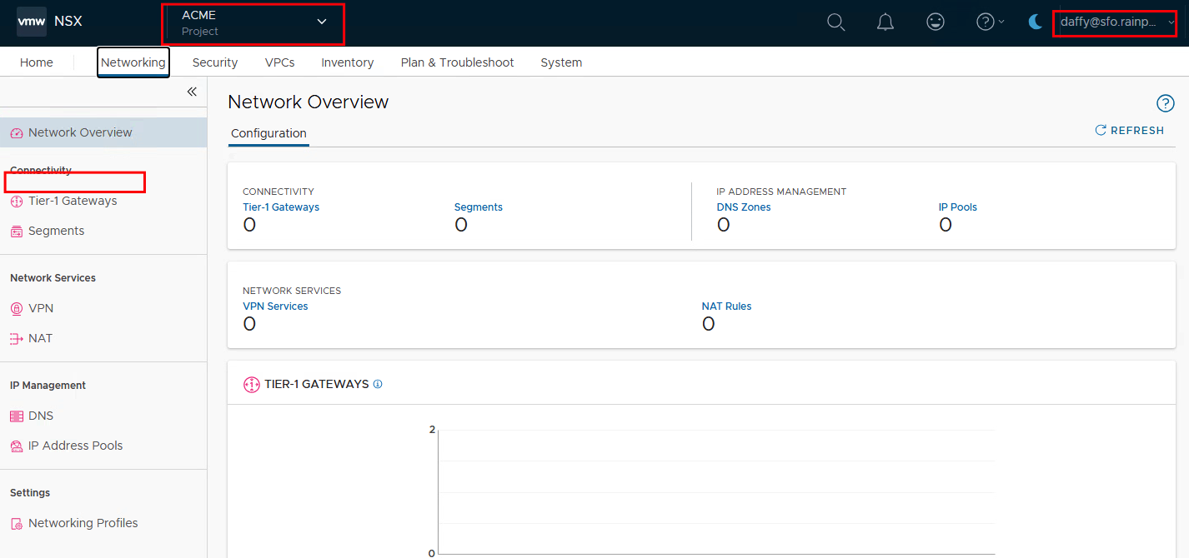Click the smiley feedback icon

(x=936, y=22)
